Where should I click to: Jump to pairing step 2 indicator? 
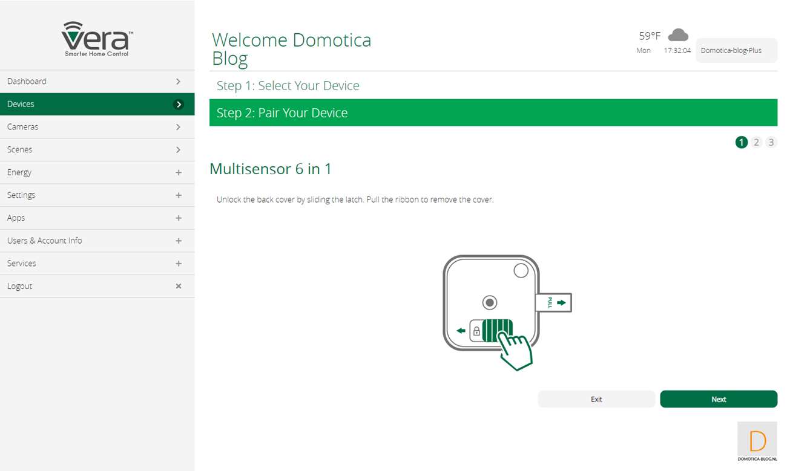756,143
